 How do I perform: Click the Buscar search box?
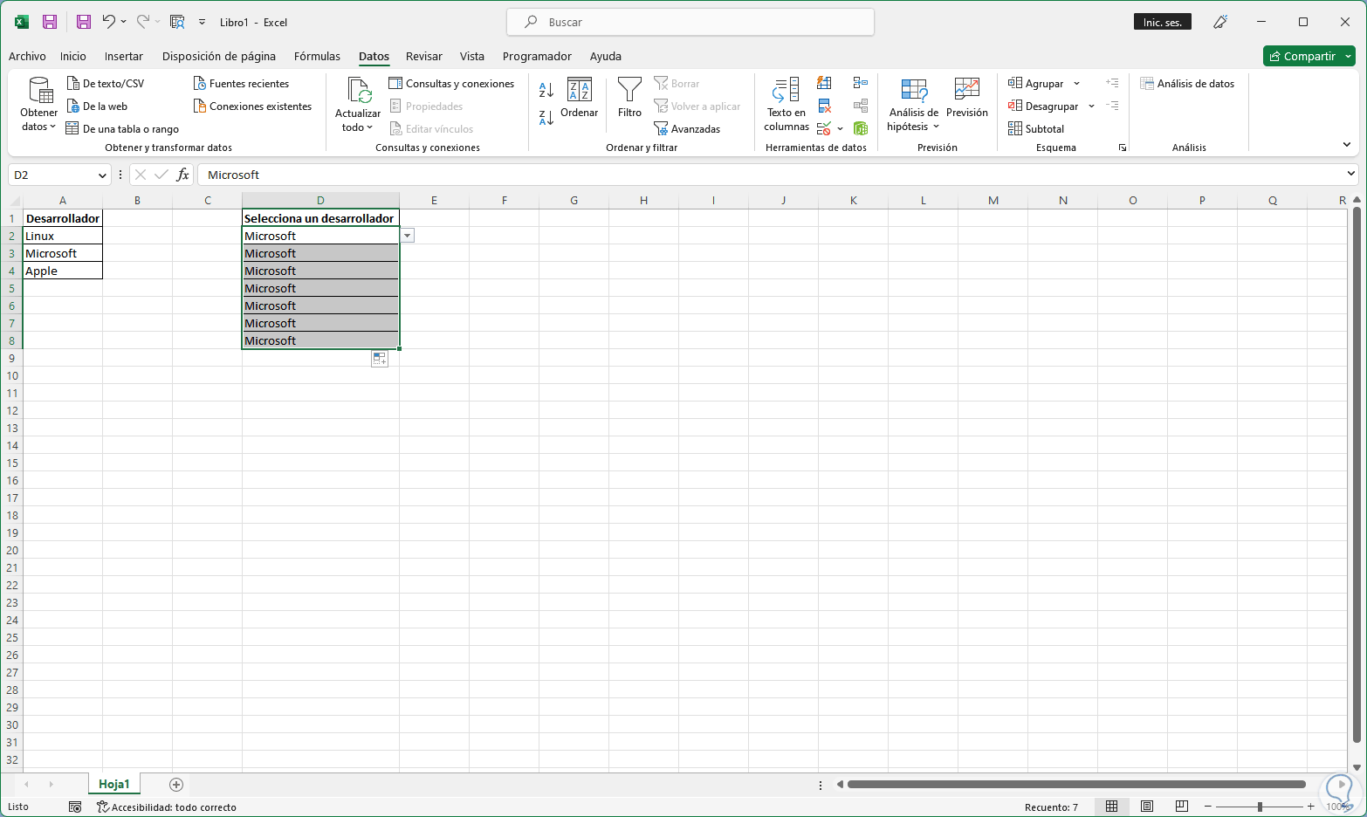pyautogui.click(x=690, y=22)
